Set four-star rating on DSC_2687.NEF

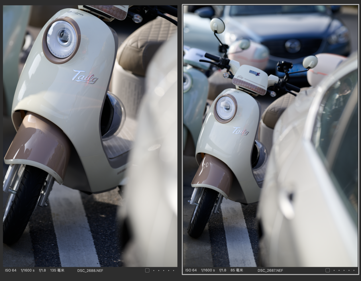[x=349, y=270]
